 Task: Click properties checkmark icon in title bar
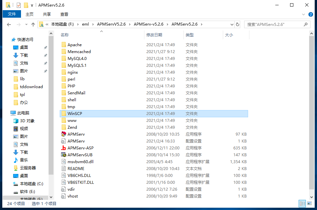coord(19,5)
